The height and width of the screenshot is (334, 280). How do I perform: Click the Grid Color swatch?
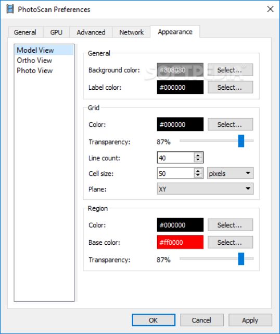point(180,124)
